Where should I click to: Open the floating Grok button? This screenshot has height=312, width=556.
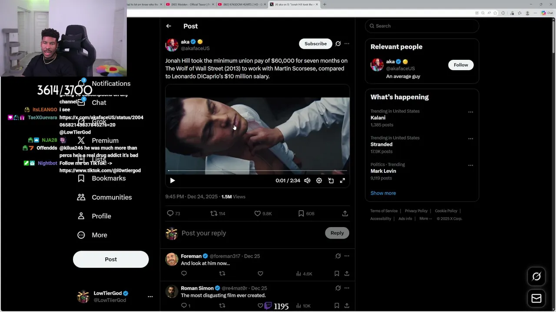(536, 276)
